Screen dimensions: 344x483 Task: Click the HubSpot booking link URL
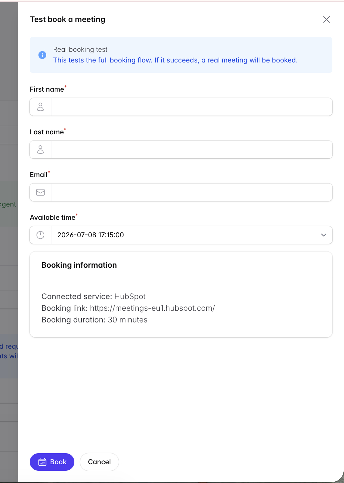[152, 308]
